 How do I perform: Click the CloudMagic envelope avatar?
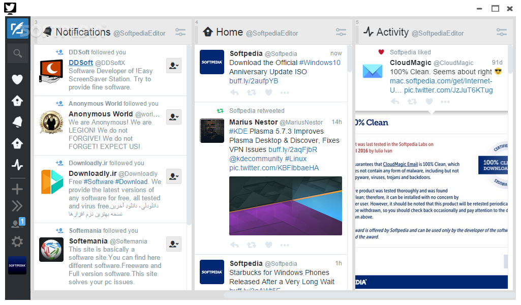pos(373,72)
